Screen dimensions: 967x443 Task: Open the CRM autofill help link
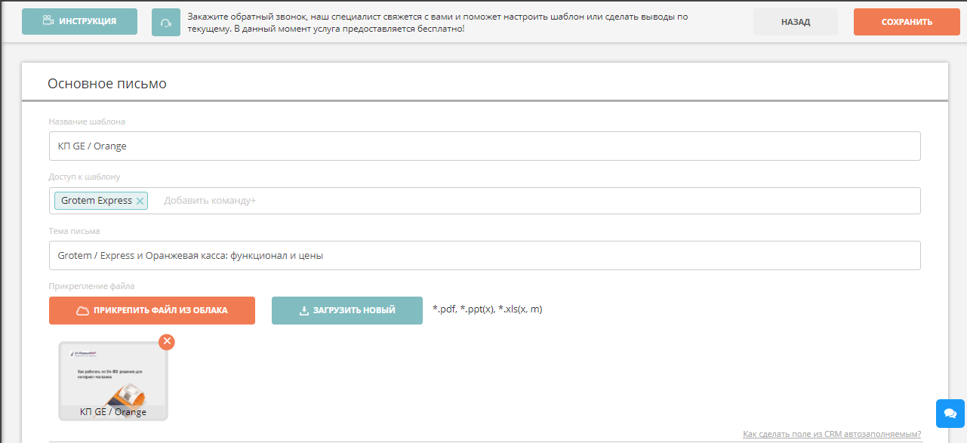[x=832, y=434]
